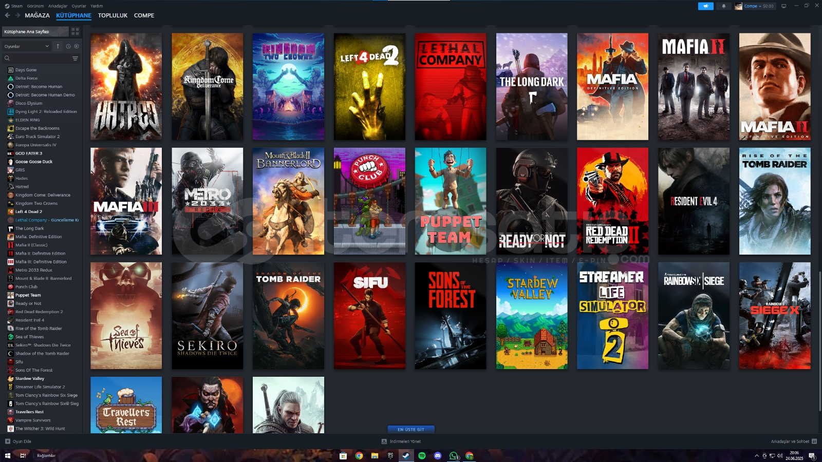This screenshot has width=822, height=462.
Task: Open the Stardew Valley cover art
Action: click(532, 316)
